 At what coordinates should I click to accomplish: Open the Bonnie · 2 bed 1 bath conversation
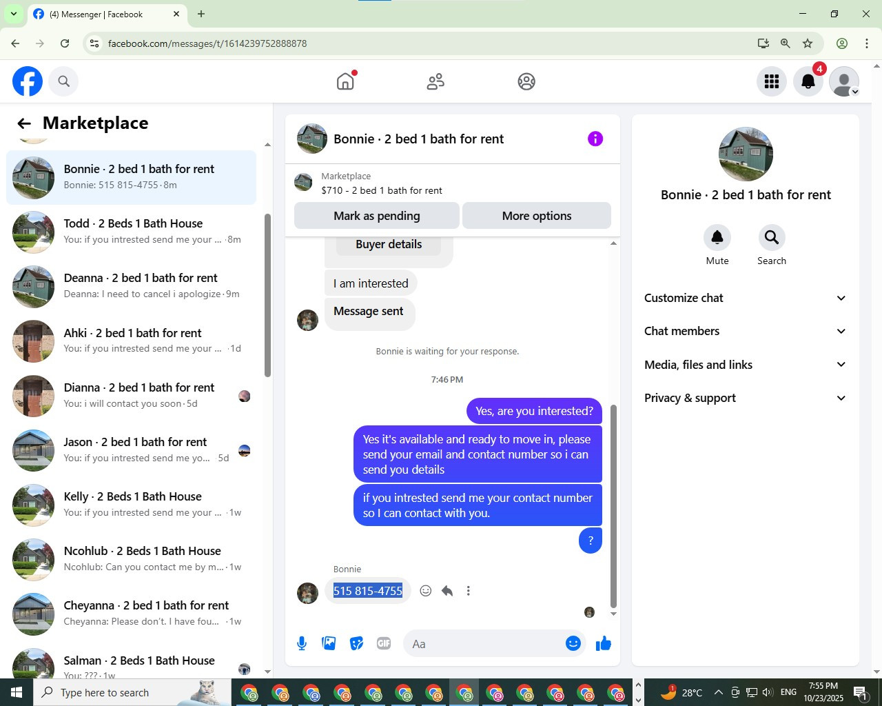pos(131,177)
